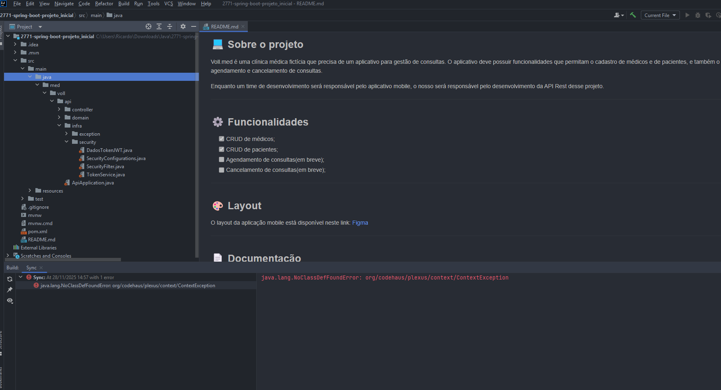721x390 pixels.
Task: Click 'src' in the navigation breadcrumb
Action: pyautogui.click(x=82, y=15)
